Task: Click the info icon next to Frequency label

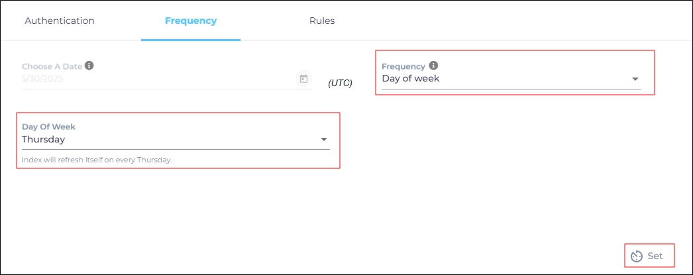Action: pos(433,66)
